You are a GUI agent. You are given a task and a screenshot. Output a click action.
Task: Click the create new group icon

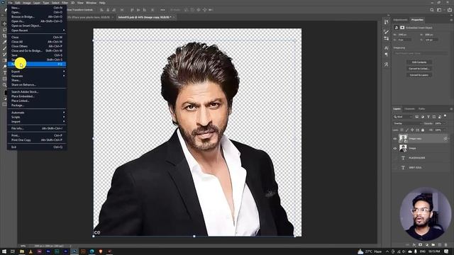(x=433, y=245)
